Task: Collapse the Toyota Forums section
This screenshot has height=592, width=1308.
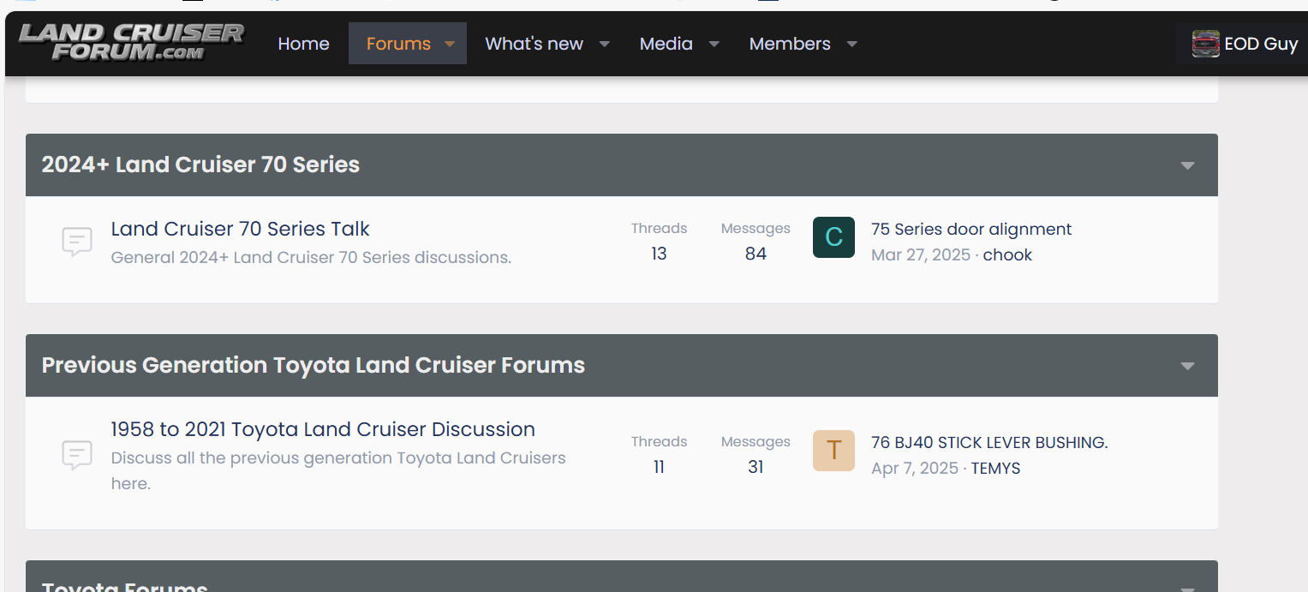Action: (x=1187, y=588)
